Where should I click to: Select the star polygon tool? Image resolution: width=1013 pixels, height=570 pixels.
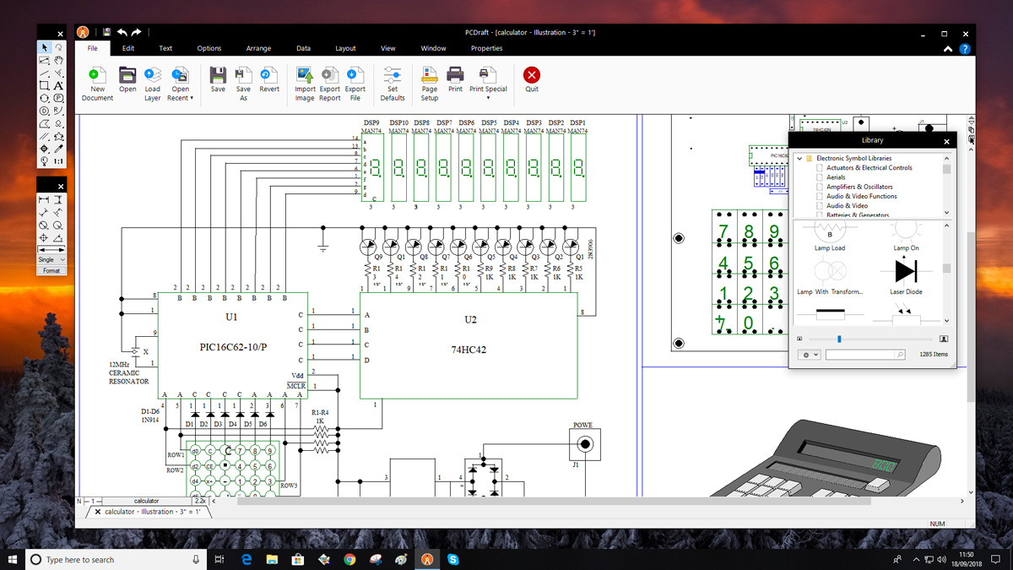(58, 137)
